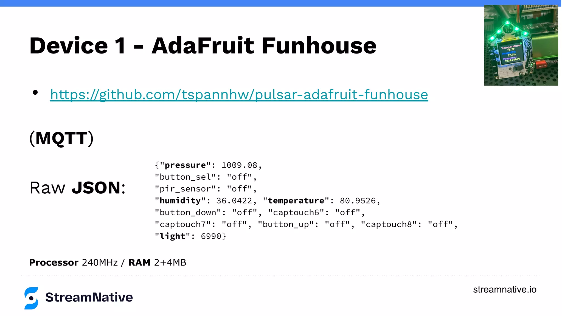Viewport: 562px width, 316px height.
Task: Click the StreamNative brand name text
Action: click(89, 297)
